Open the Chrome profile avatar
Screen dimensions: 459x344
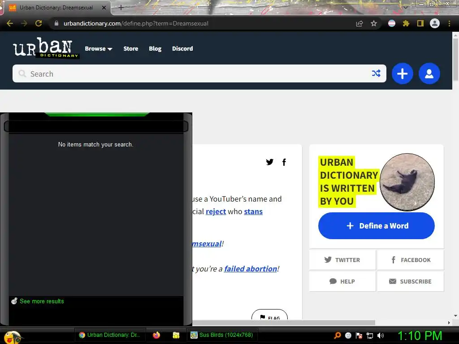[435, 23]
